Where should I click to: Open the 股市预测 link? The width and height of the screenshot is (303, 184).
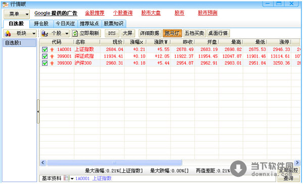[x=208, y=13]
